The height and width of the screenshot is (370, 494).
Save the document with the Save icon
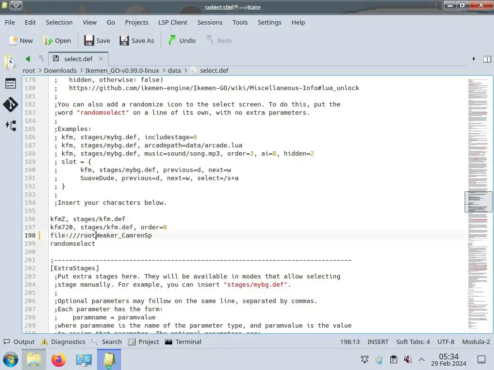coord(97,40)
